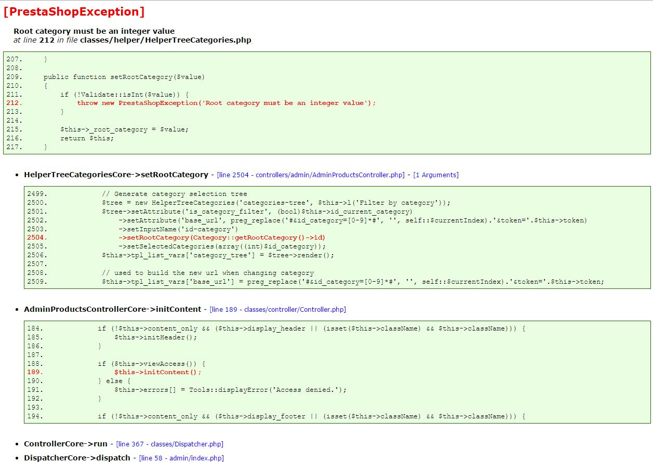The height and width of the screenshot is (462, 653).
Task: Click the [PrestaShopException] heading
Action: click(x=74, y=11)
